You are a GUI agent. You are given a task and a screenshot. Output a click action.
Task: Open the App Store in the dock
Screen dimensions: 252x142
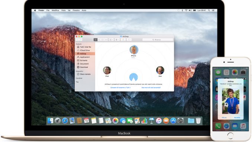(x=173, y=120)
